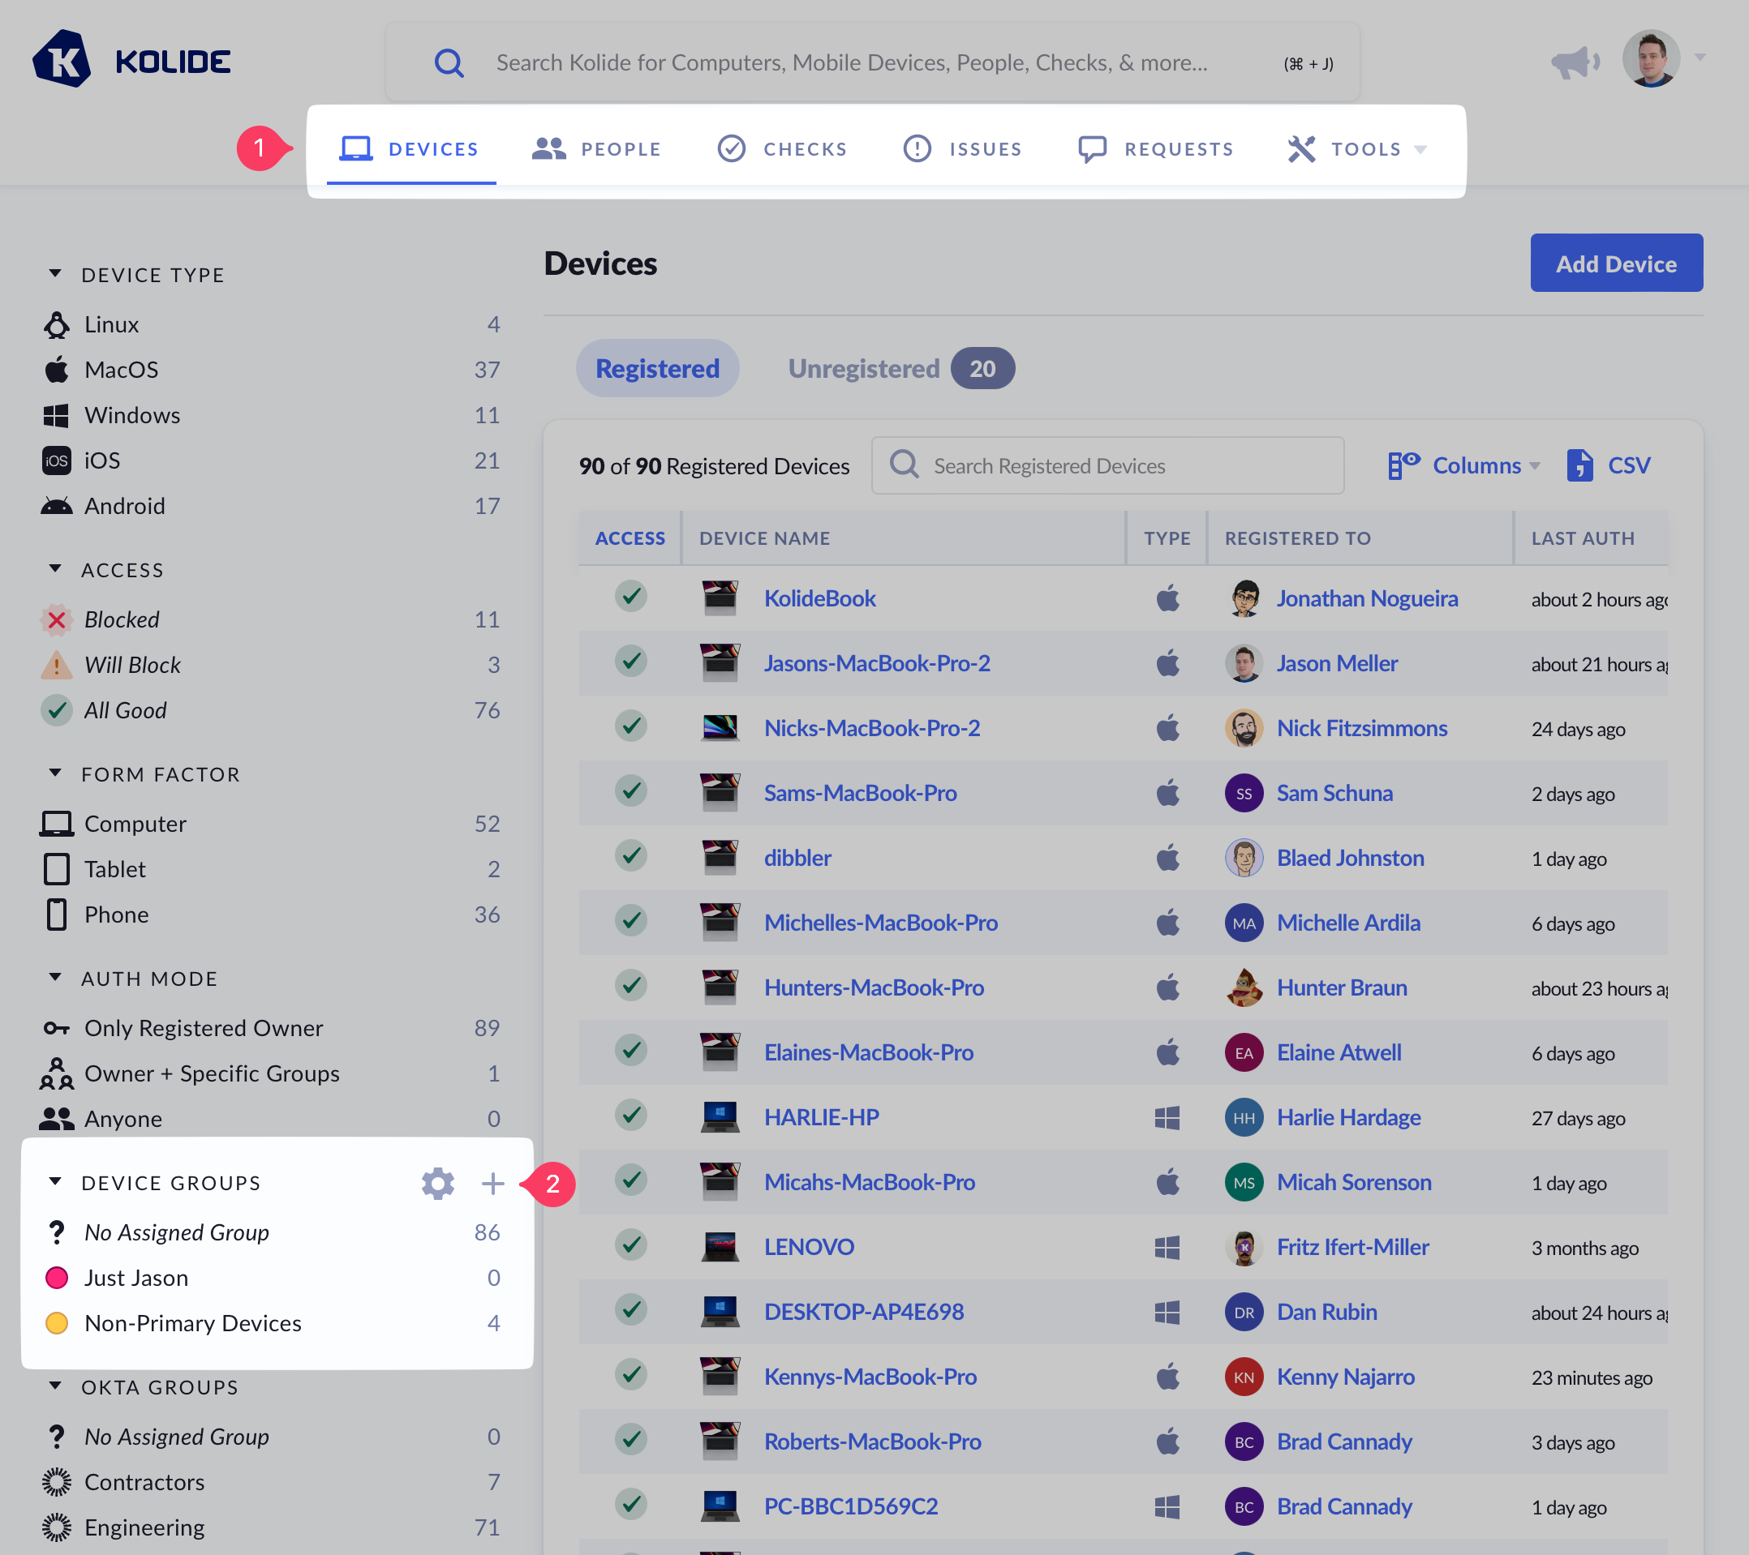Select the pink Just Jason group swatch
This screenshot has width=1749, height=1555.
click(x=57, y=1278)
